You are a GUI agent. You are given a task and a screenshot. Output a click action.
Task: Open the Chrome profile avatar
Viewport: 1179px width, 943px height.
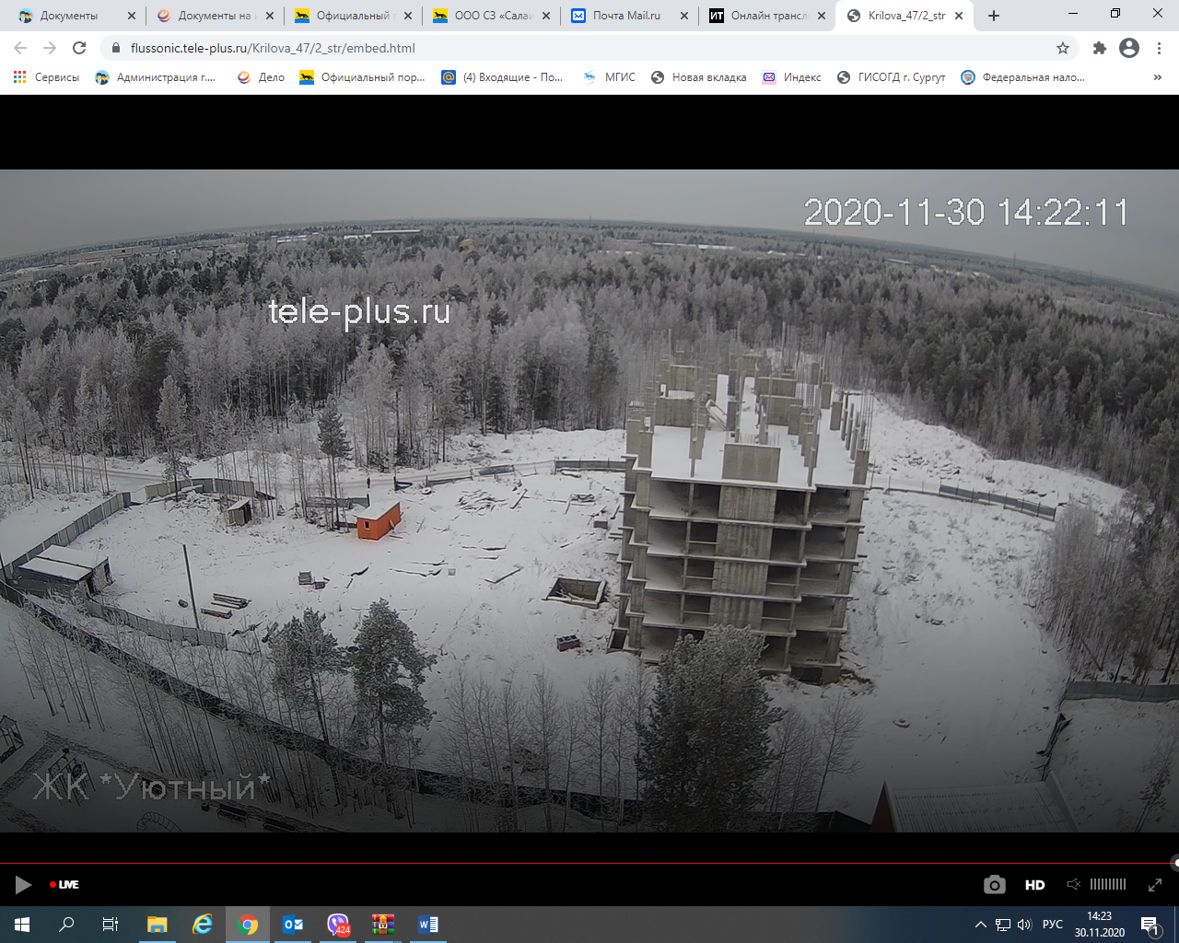click(1129, 48)
